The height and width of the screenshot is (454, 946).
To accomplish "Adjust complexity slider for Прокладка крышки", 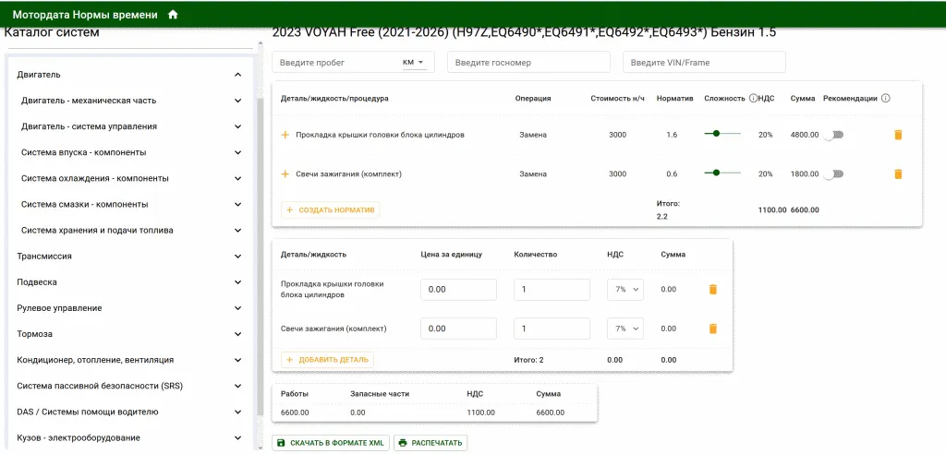I will point(722,134).
